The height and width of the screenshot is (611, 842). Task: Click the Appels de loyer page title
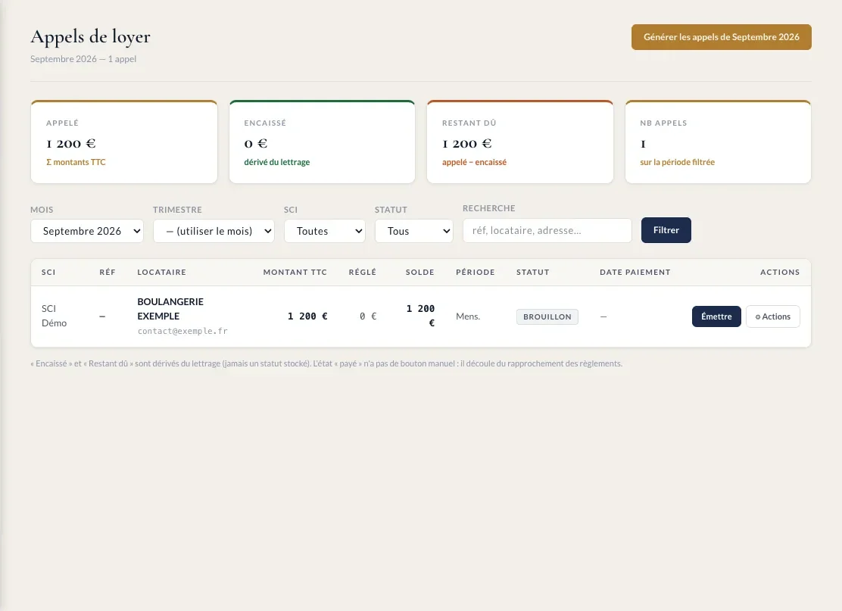tap(90, 36)
